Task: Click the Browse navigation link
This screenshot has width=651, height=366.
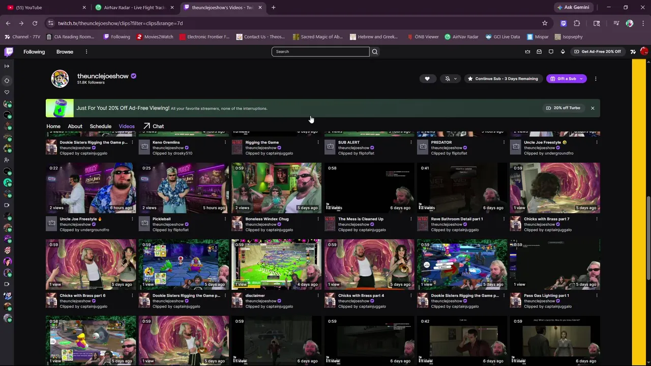Action: click(65, 52)
